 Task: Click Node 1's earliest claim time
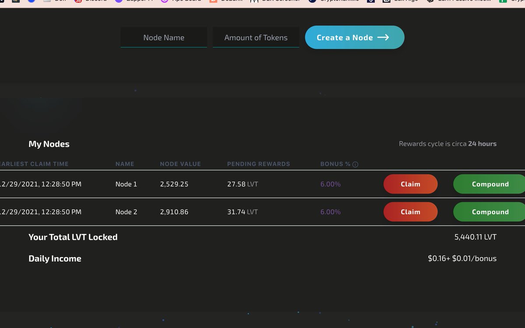pos(41,184)
